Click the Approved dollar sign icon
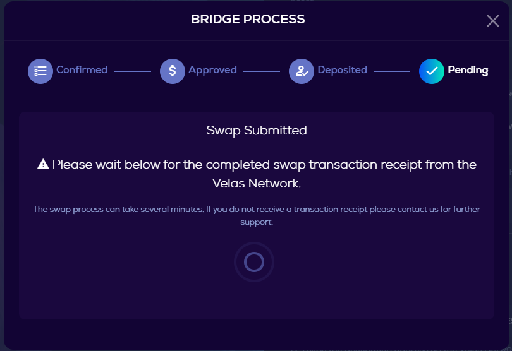This screenshot has height=351, width=512. click(x=173, y=71)
